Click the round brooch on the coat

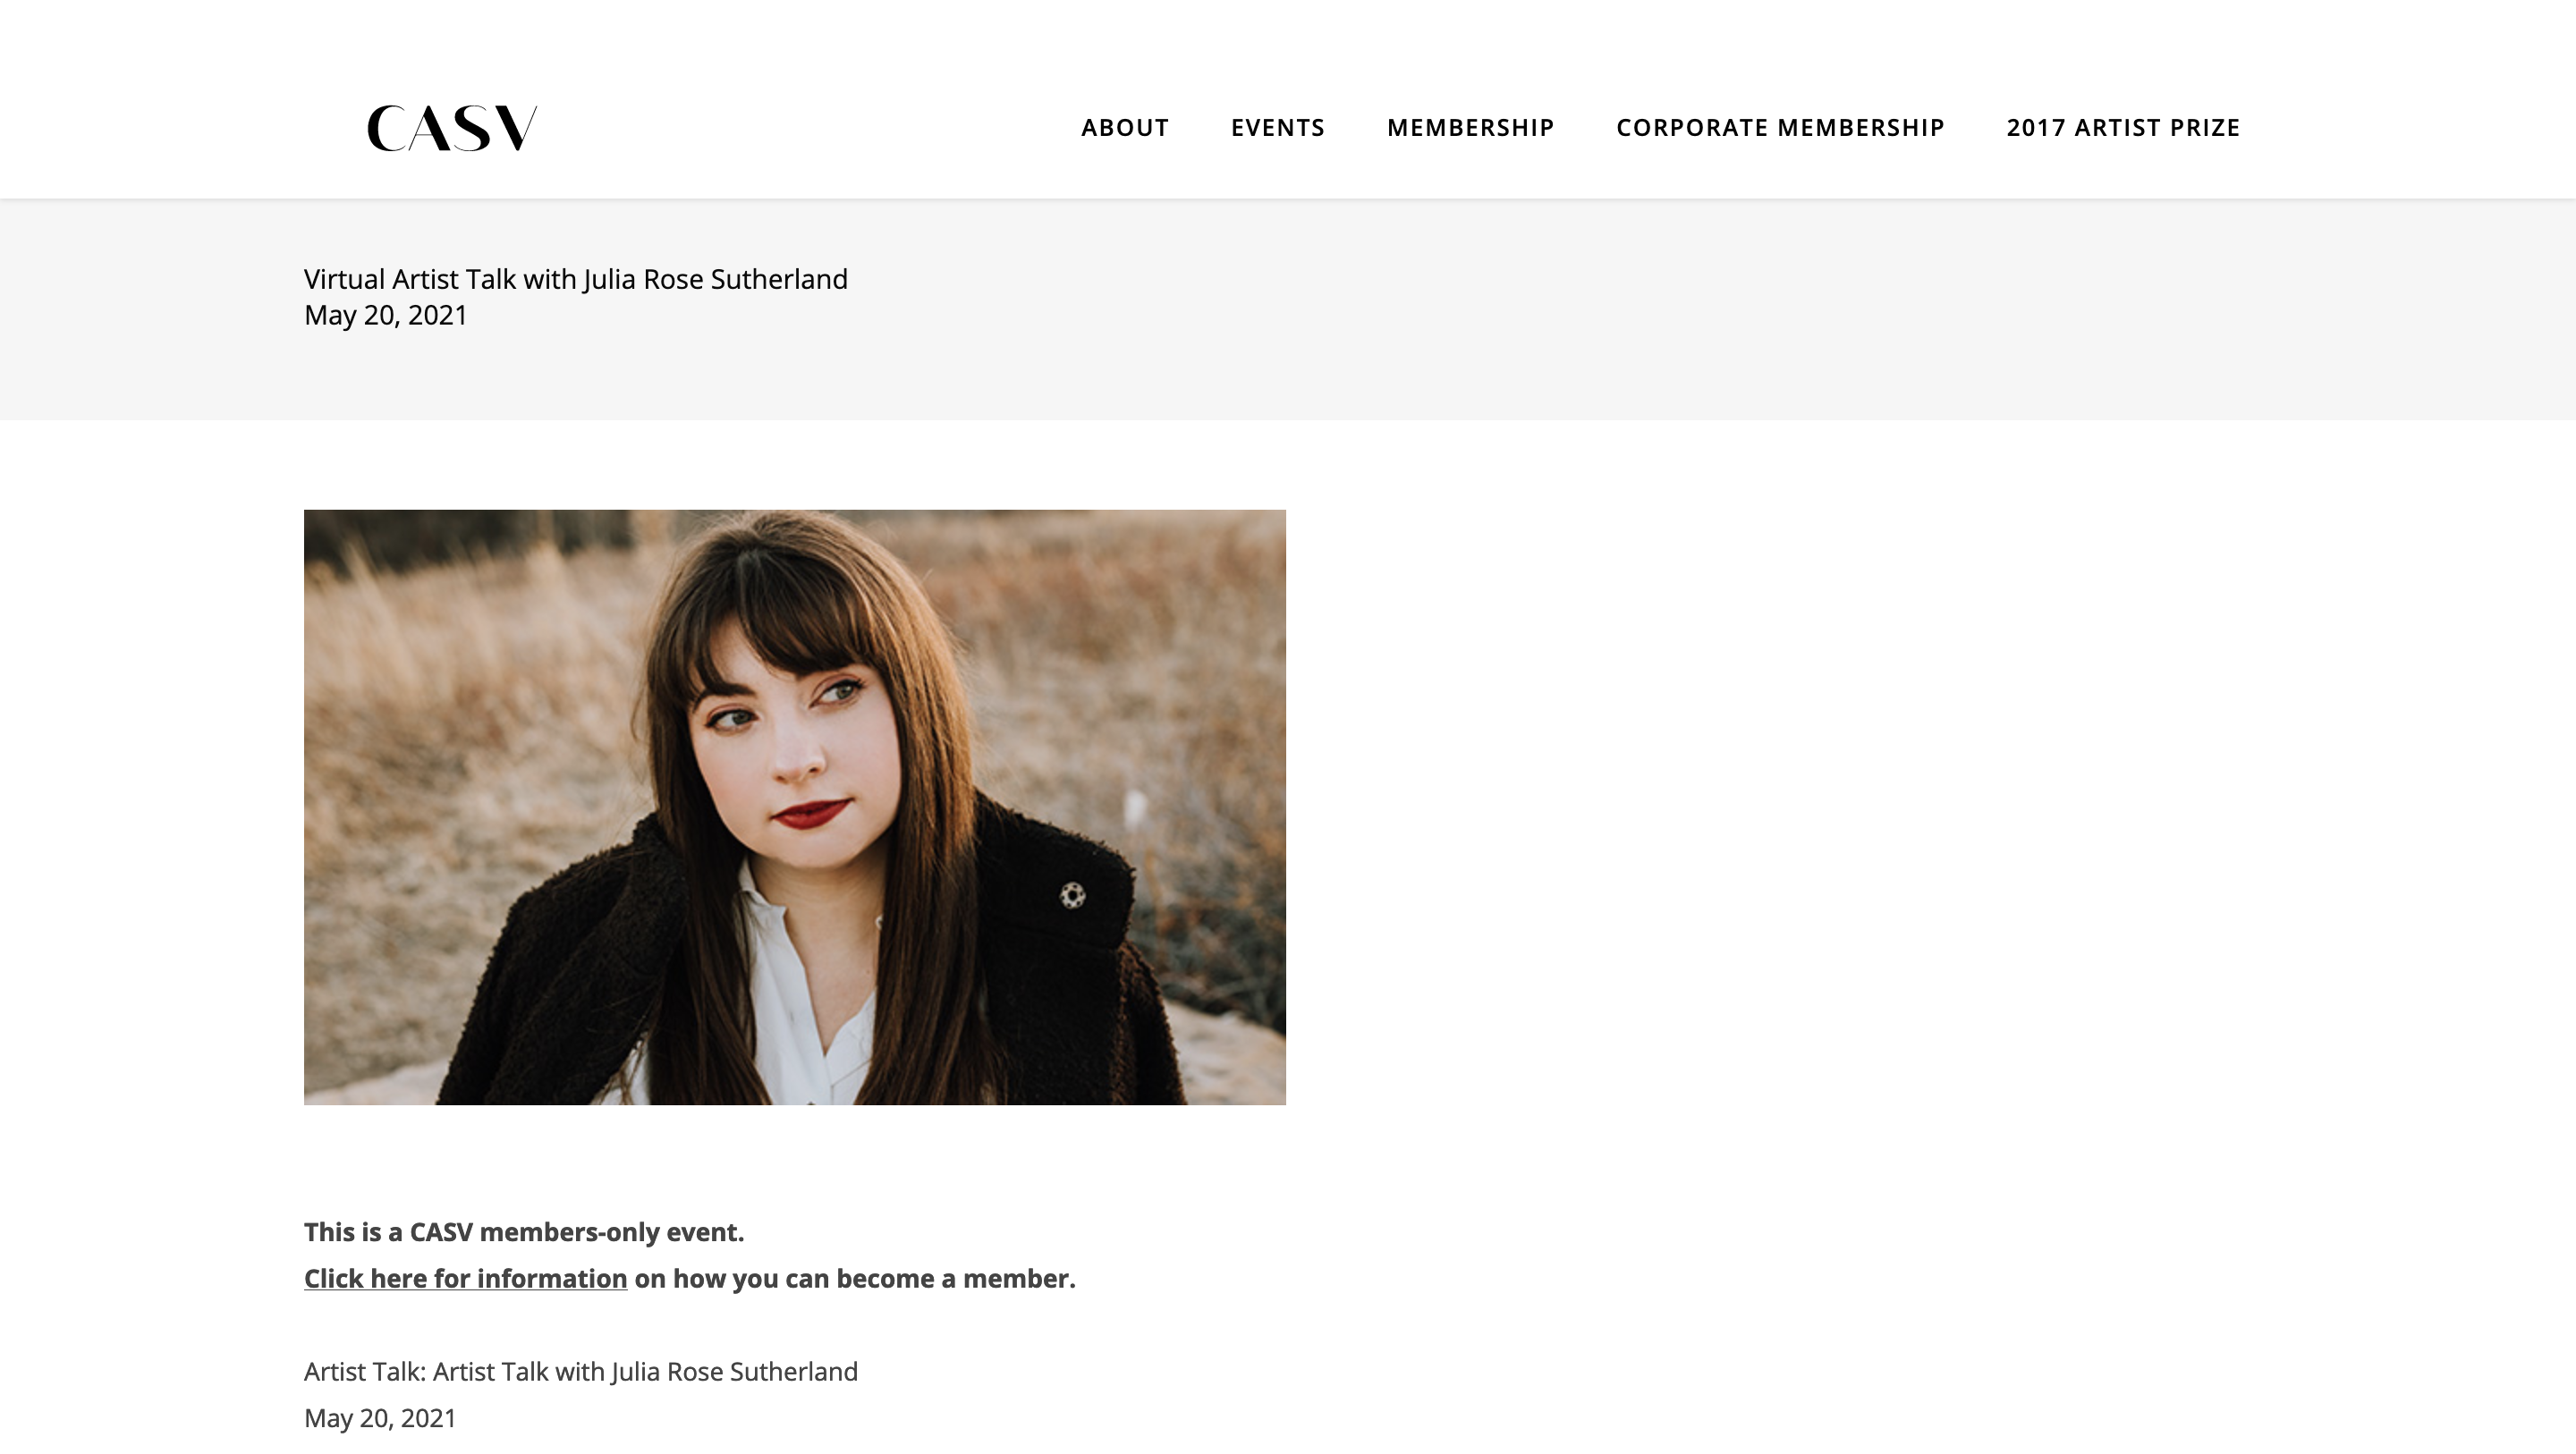(x=1072, y=895)
